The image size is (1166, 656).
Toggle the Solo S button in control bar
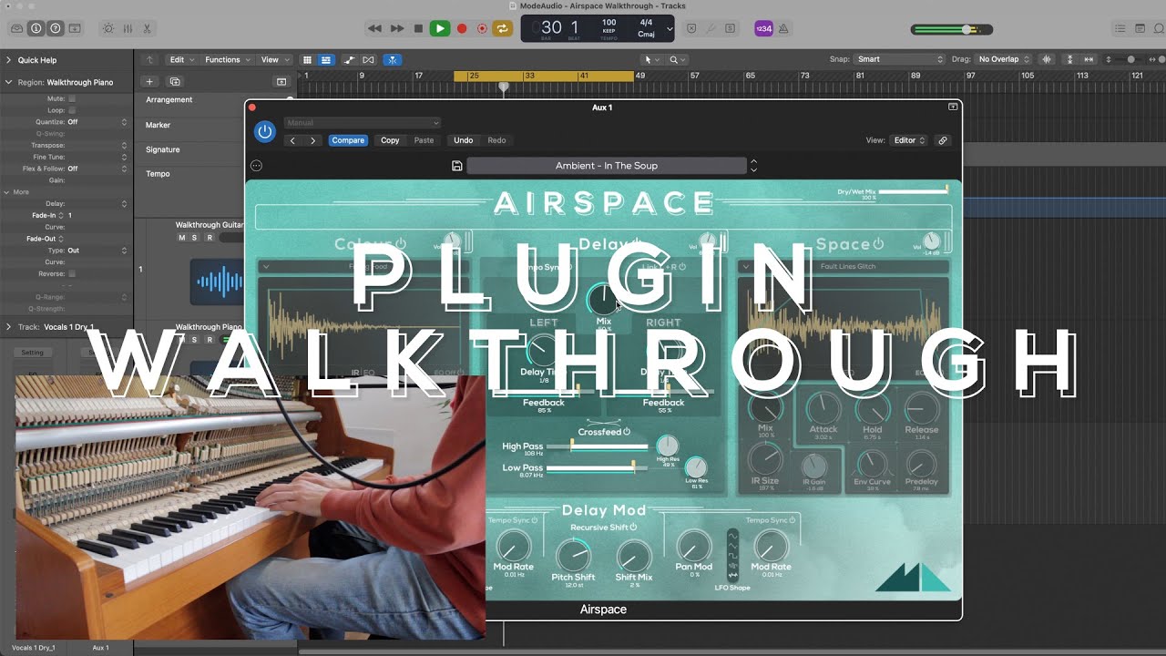point(731,28)
